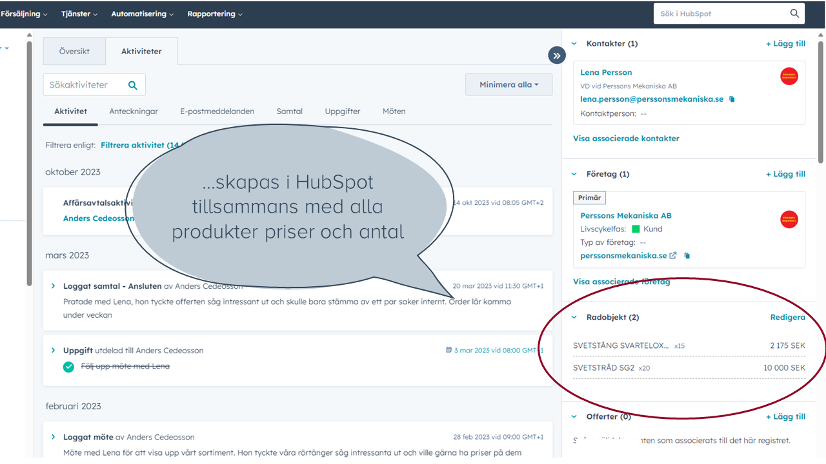This screenshot has width=826, height=464.
Task: Open the Automatisering menu
Action: click(x=143, y=14)
